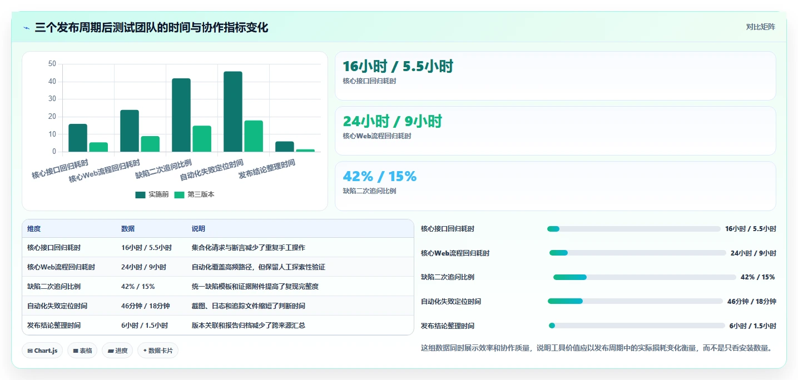The image size is (798, 380).
Task: Click the tall 自动化失败定位时间 dark chart bar
Action: click(x=233, y=111)
